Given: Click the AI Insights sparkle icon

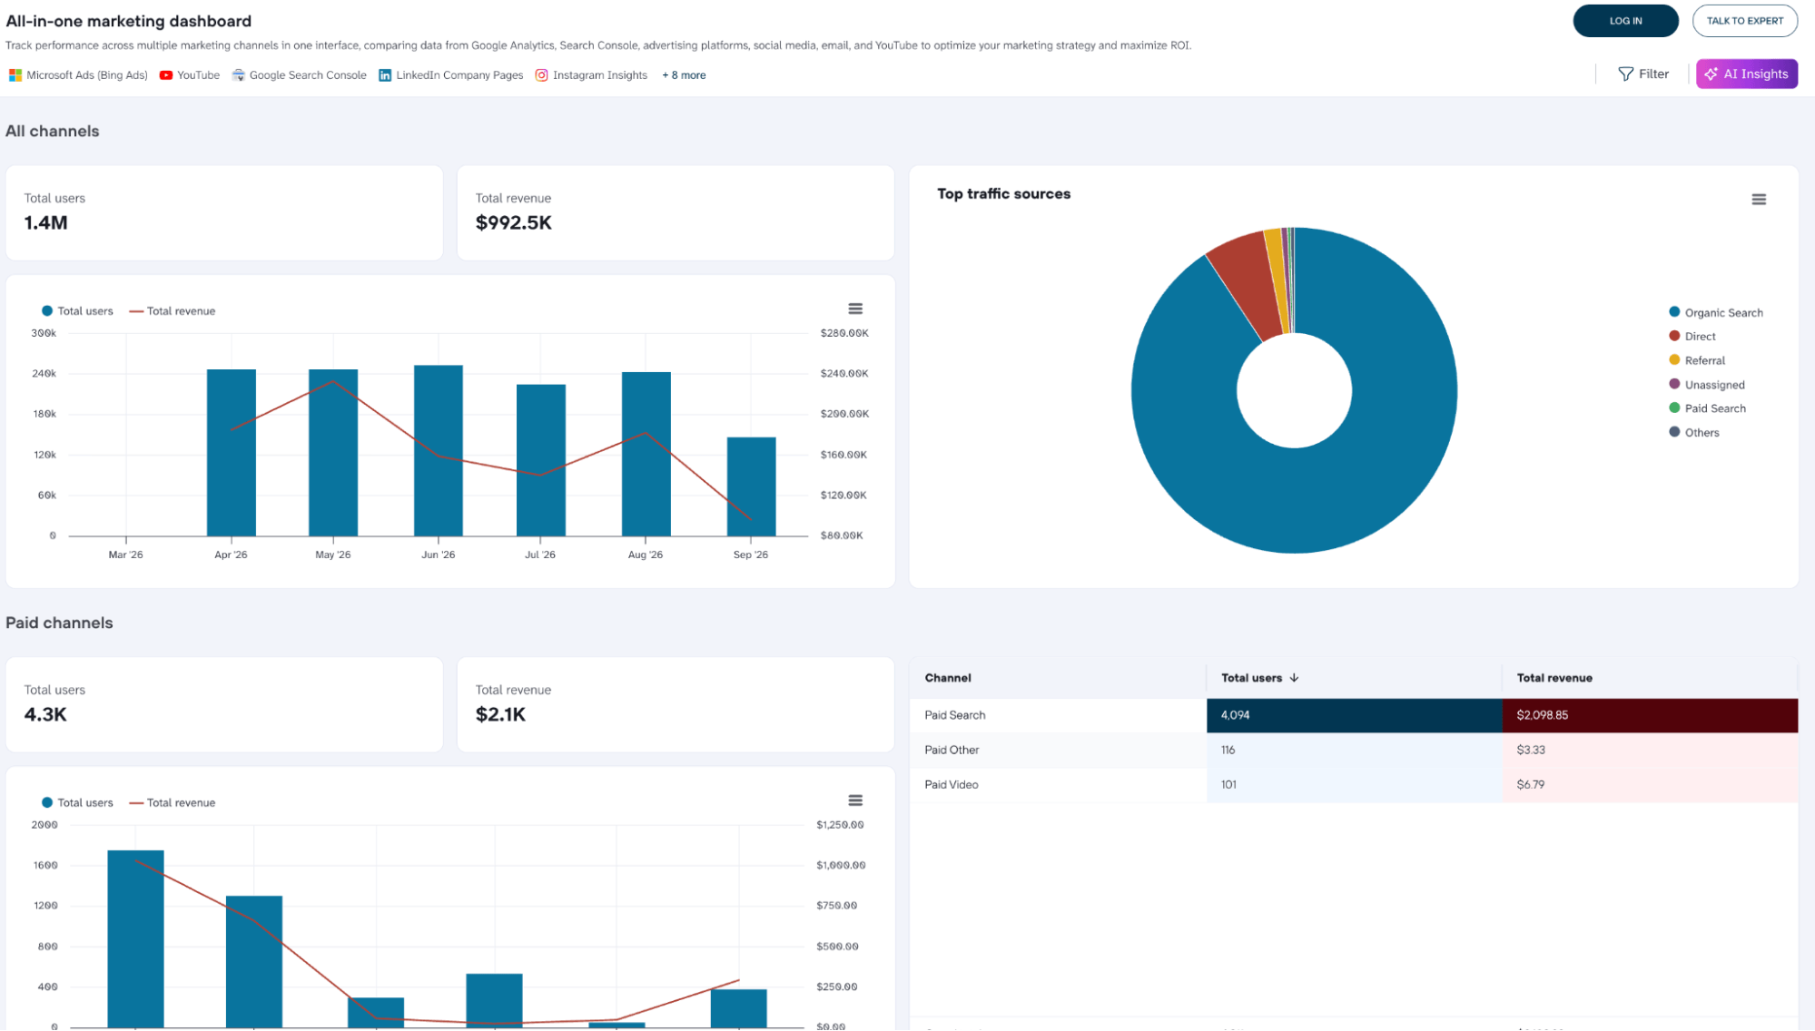Looking at the screenshot, I should tap(1711, 74).
